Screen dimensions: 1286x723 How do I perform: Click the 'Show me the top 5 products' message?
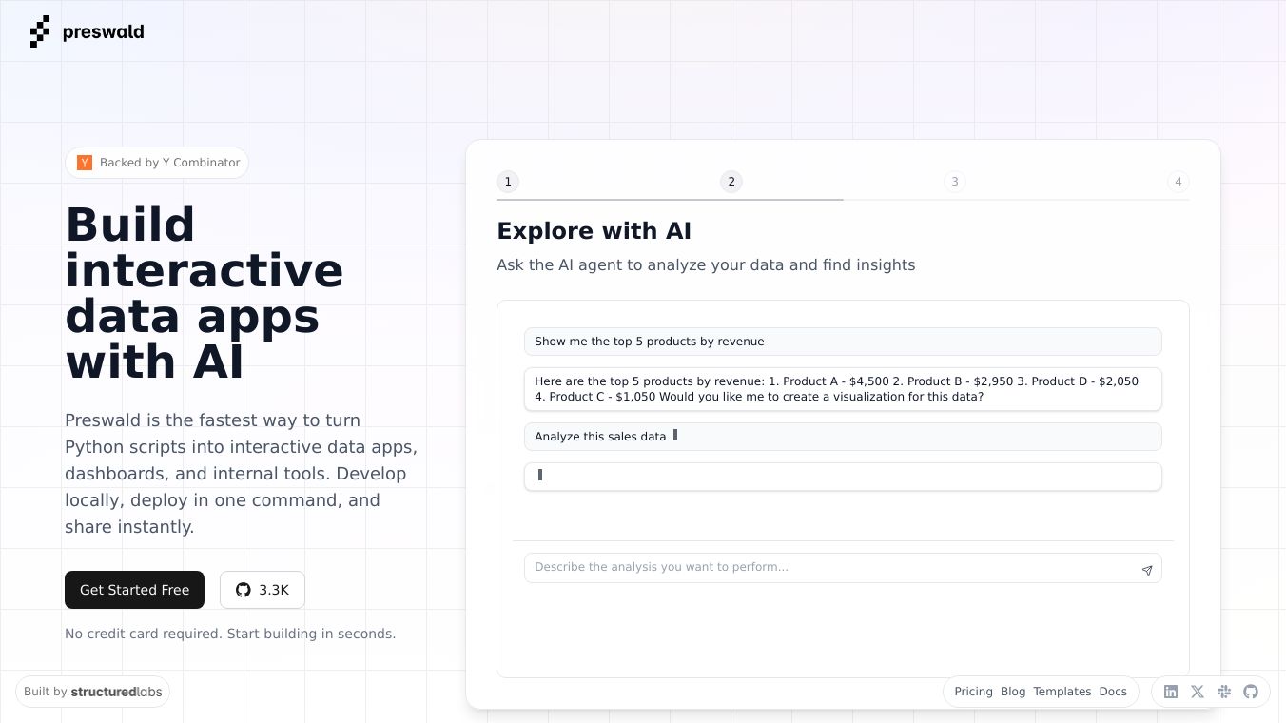pos(843,342)
